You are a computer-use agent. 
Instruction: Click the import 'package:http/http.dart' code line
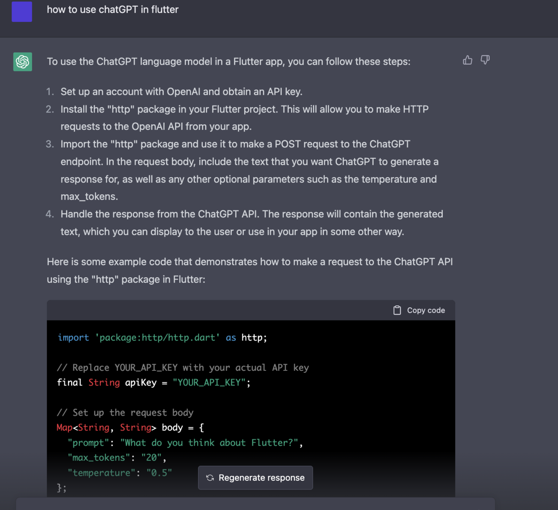click(162, 338)
